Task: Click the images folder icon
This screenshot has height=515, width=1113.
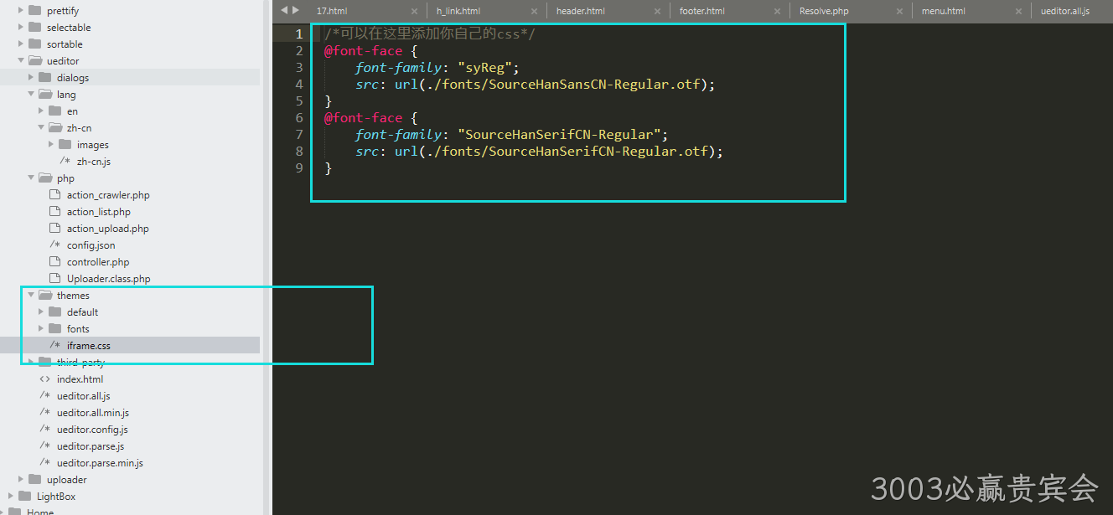Action: click(65, 145)
